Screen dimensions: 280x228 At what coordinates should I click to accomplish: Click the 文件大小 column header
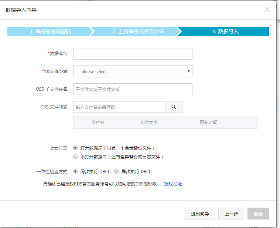(148, 123)
